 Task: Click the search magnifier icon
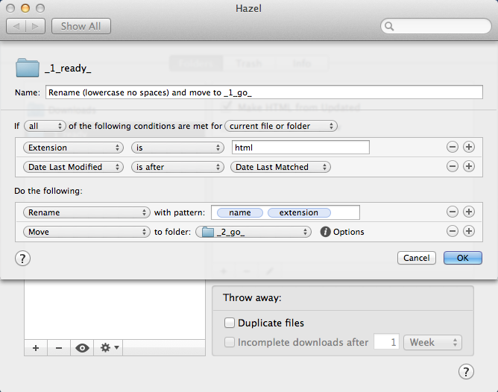tap(389, 26)
